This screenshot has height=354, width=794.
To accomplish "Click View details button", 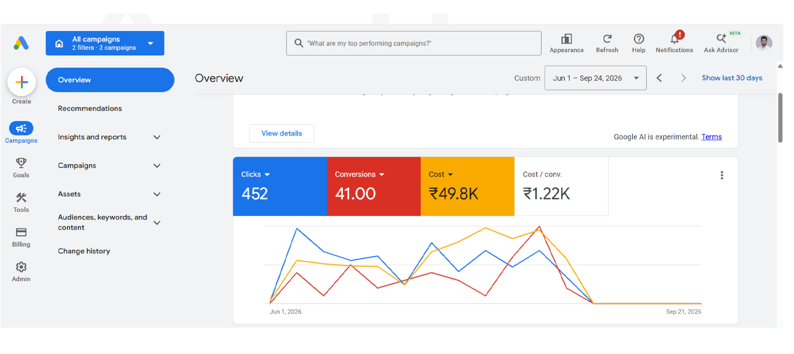I will (282, 133).
